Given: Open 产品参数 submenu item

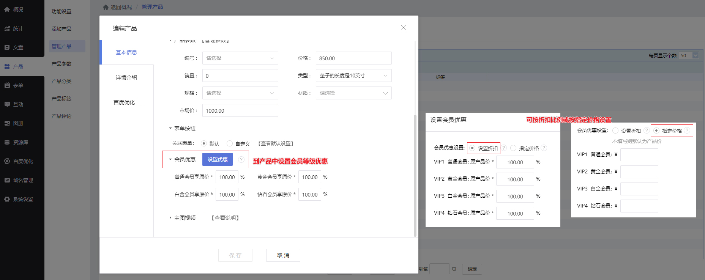Looking at the screenshot, I should coord(62,64).
